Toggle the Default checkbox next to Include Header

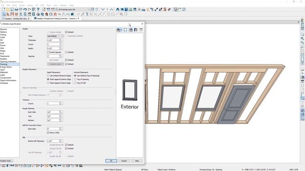(66, 32)
